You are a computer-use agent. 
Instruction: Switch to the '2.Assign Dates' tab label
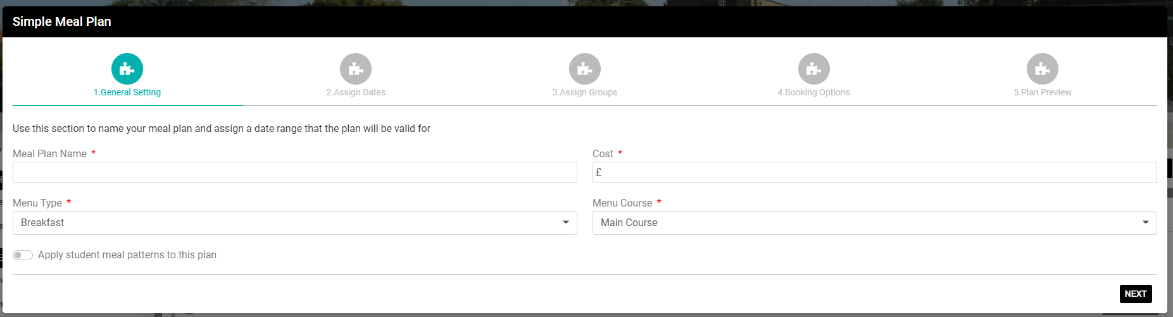pos(356,92)
